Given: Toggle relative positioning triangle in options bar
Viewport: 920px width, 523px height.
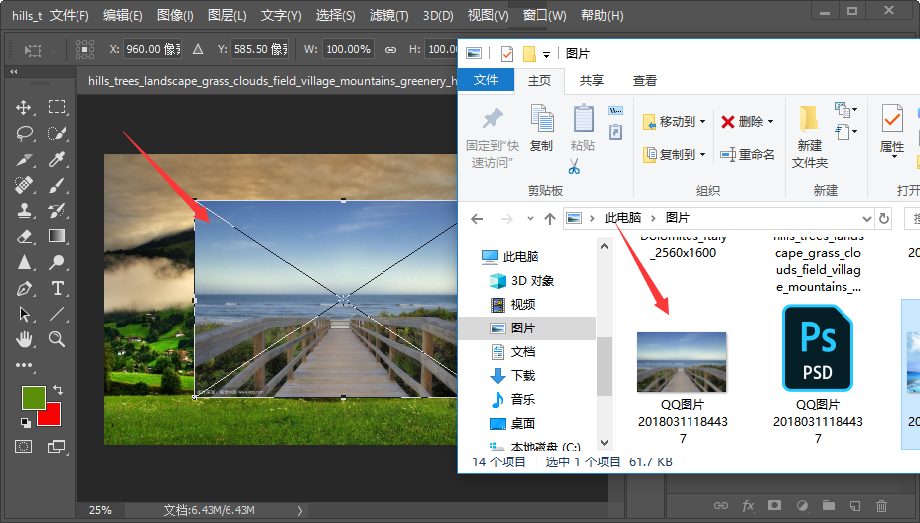Looking at the screenshot, I should click(198, 49).
